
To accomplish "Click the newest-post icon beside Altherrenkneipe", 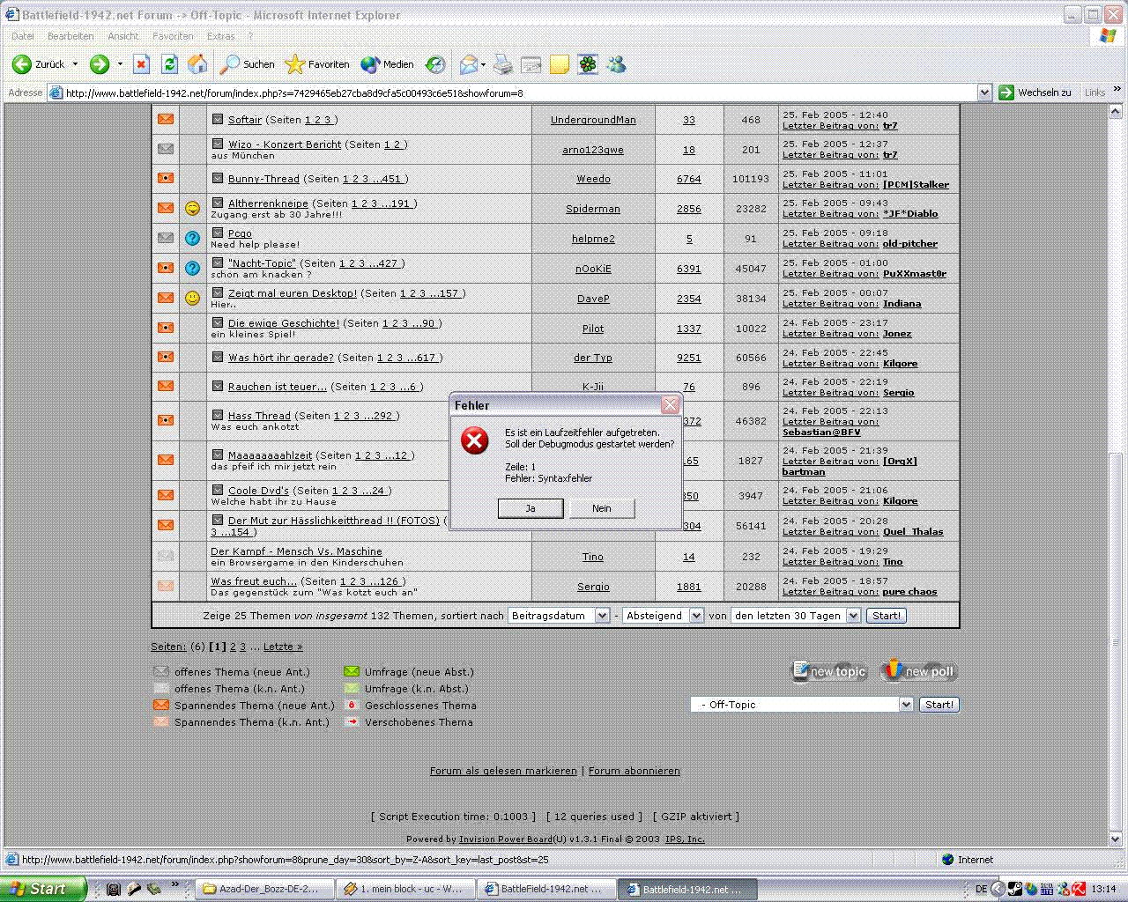I will coord(218,203).
